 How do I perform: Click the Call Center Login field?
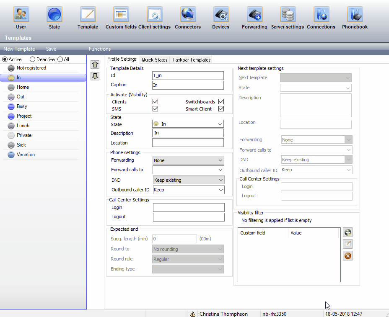(x=189, y=207)
